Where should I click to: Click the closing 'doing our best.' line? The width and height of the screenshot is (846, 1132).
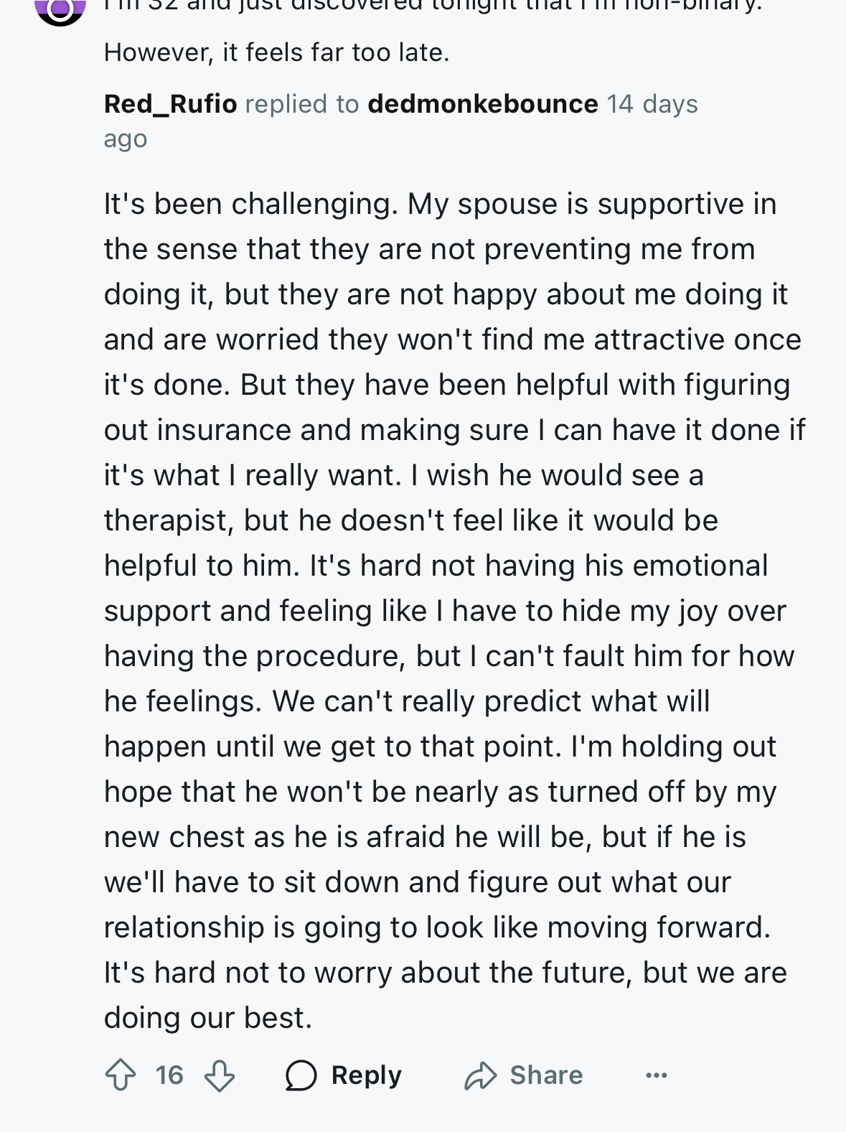click(208, 1018)
